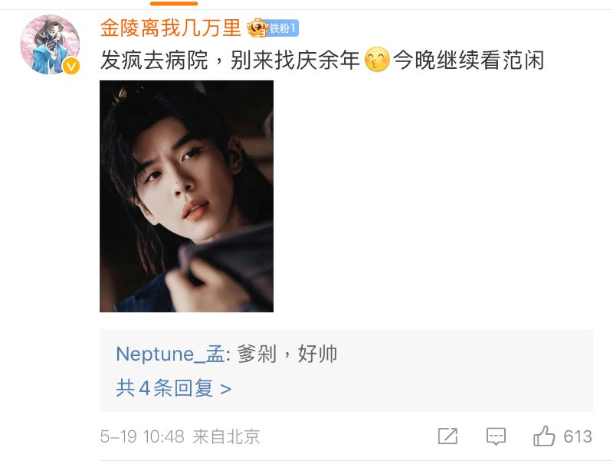Click the arrow after 共4条回复
The image size is (613, 467).
(225, 389)
